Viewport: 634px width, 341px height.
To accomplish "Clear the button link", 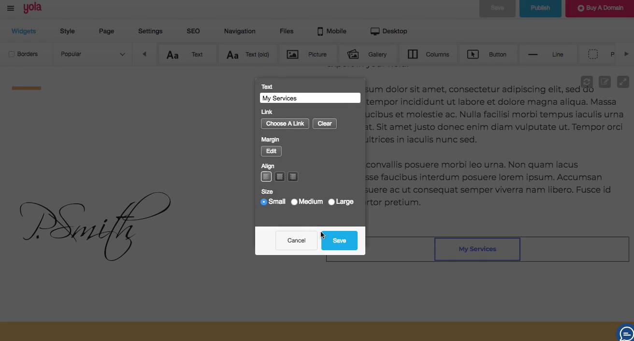I will click(325, 124).
